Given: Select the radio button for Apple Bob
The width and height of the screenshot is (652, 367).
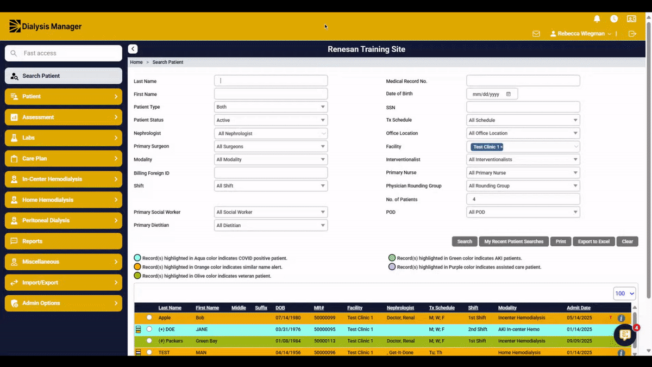Looking at the screenshot, I should pos(149,318).
